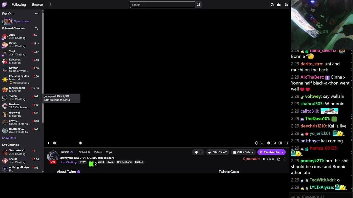Viewport: 353px width, 198px height.
Task: Click Bits: 5% off button
Action: (x=217, y=152)
